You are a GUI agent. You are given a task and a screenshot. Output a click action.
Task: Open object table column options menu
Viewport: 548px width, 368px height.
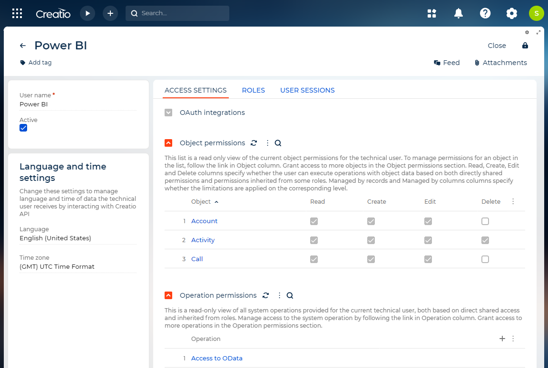click(x=513, y=202)
